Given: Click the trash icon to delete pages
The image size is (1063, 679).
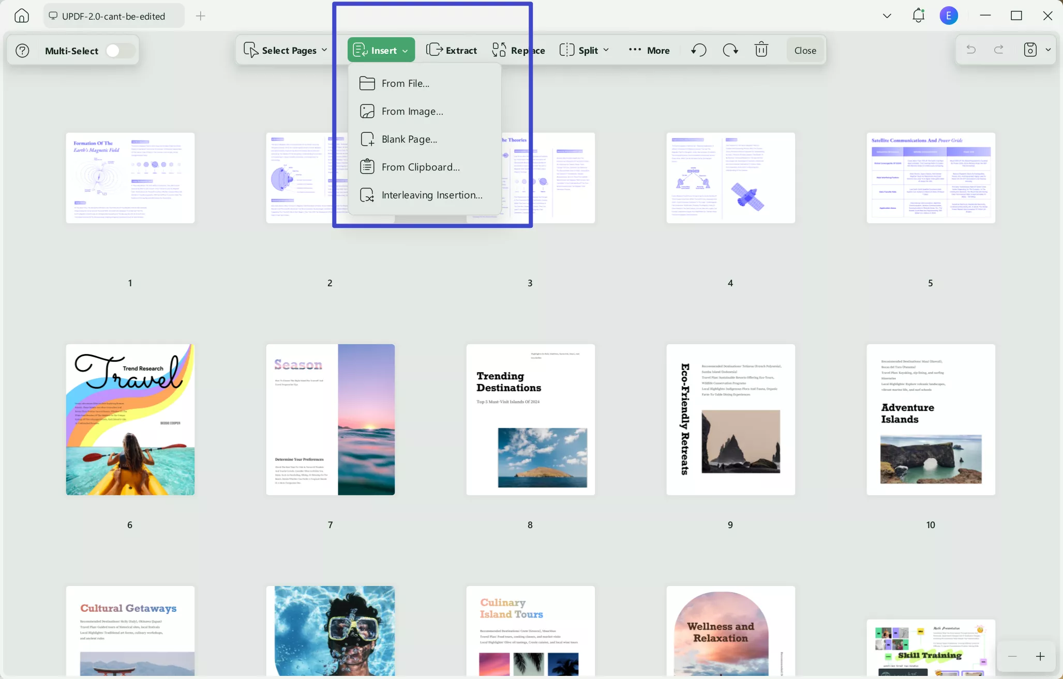Looking at the screenshot, I should [760, 50].
